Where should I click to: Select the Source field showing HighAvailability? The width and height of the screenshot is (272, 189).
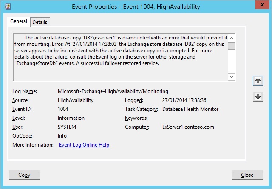(76, 100)
